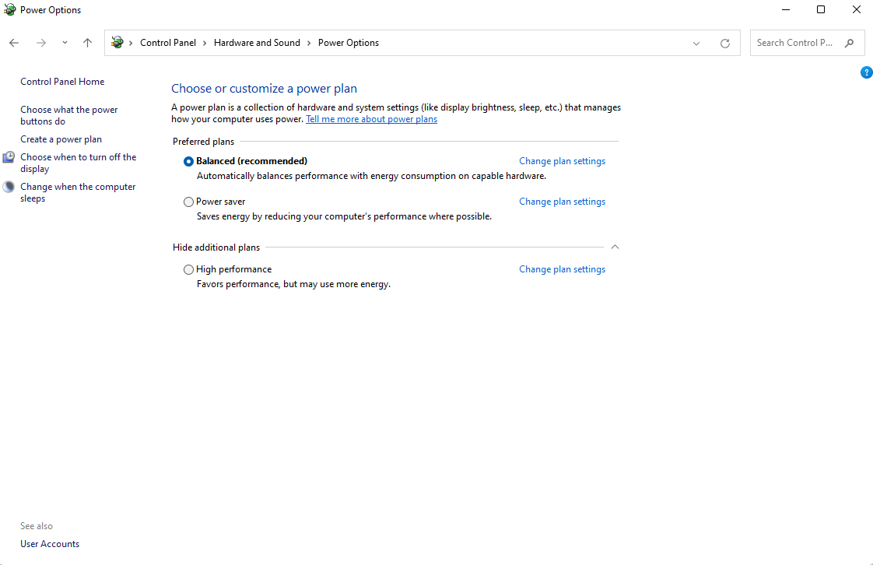Open Create a power plan link

[61, 139]
